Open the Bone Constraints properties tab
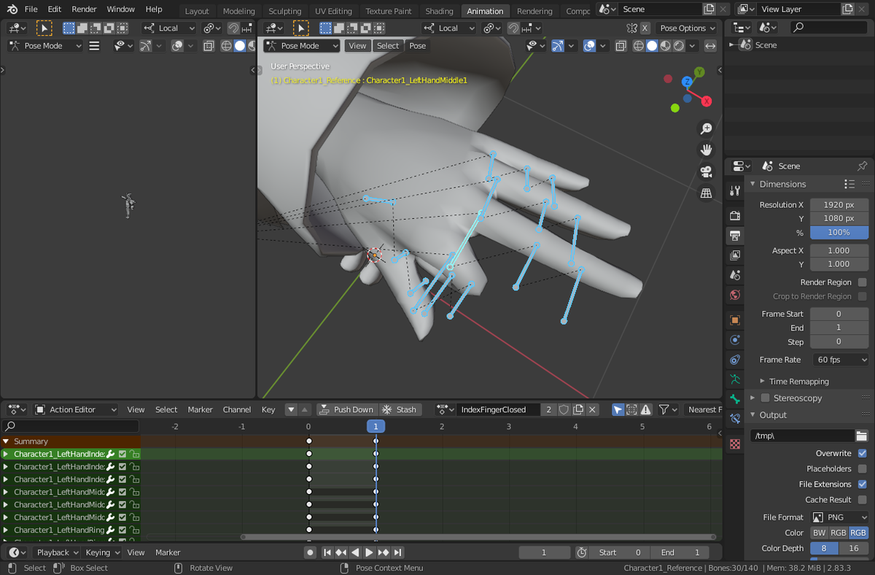The height and width of the screenshot is (575, 875). pyautogui.click(x=735, y=419)
